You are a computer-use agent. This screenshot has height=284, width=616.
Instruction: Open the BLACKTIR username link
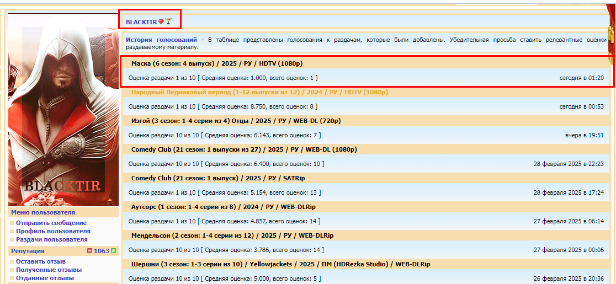click(x=141, y=23)
